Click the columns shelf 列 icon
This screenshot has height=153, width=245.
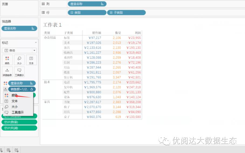(43, 4)
